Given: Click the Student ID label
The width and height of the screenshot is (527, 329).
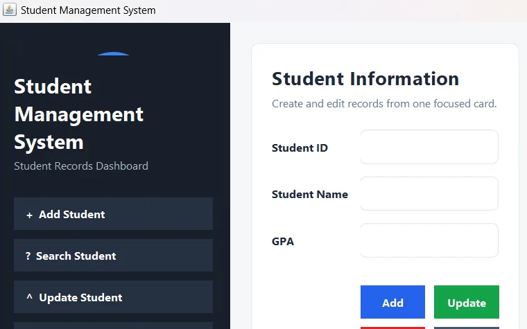Looking at the screenshot, I should point(300,148).
